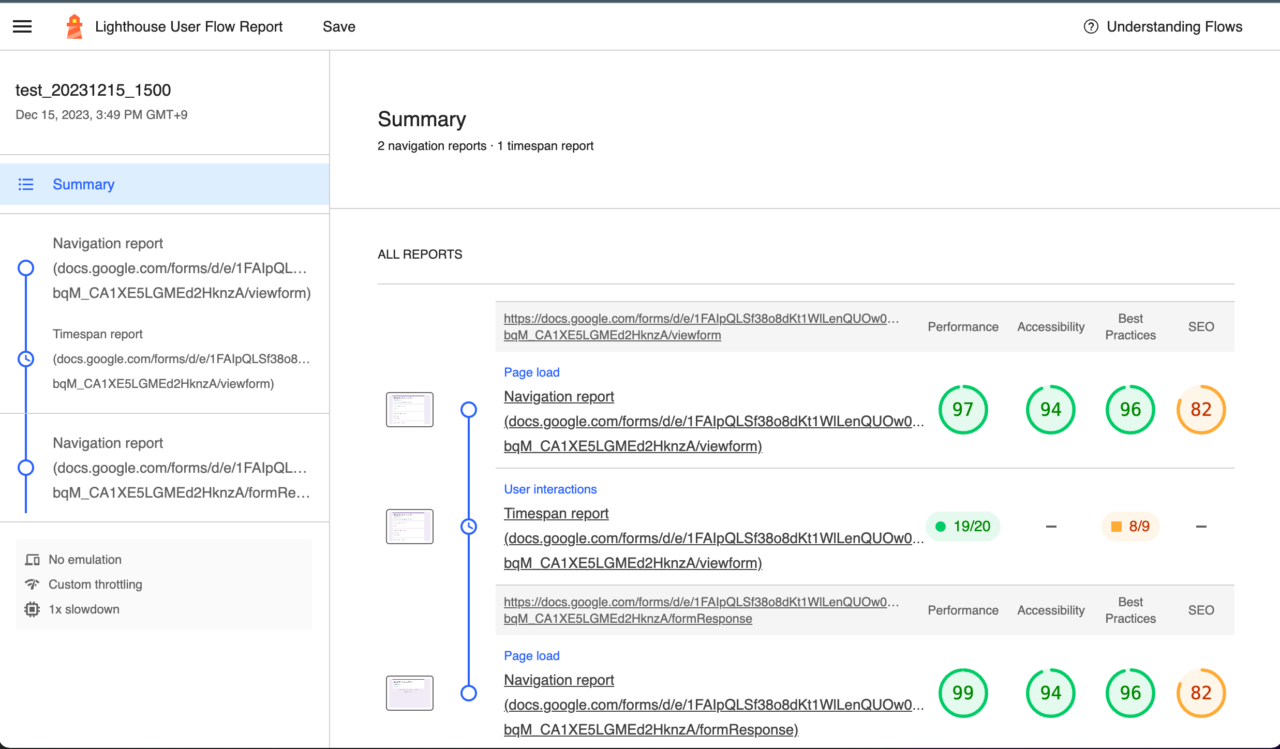
Task: Click the sidebar timespan clock marker
Action: point(26,358)
